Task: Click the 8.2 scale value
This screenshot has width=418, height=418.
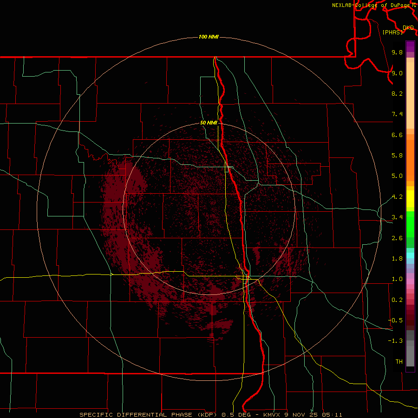Action: [397, 93]
